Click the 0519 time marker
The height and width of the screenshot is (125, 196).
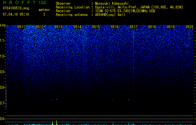tap(171, 27)
